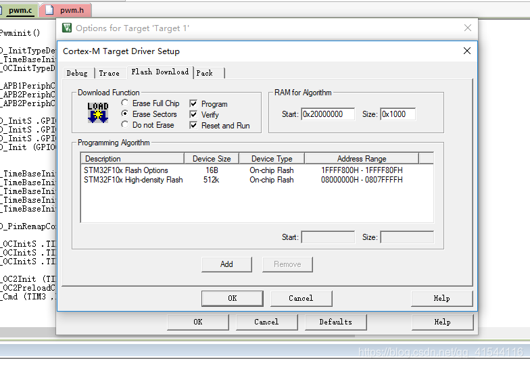Click address range 08000000H - 0807FFFFH

(362, 180)
